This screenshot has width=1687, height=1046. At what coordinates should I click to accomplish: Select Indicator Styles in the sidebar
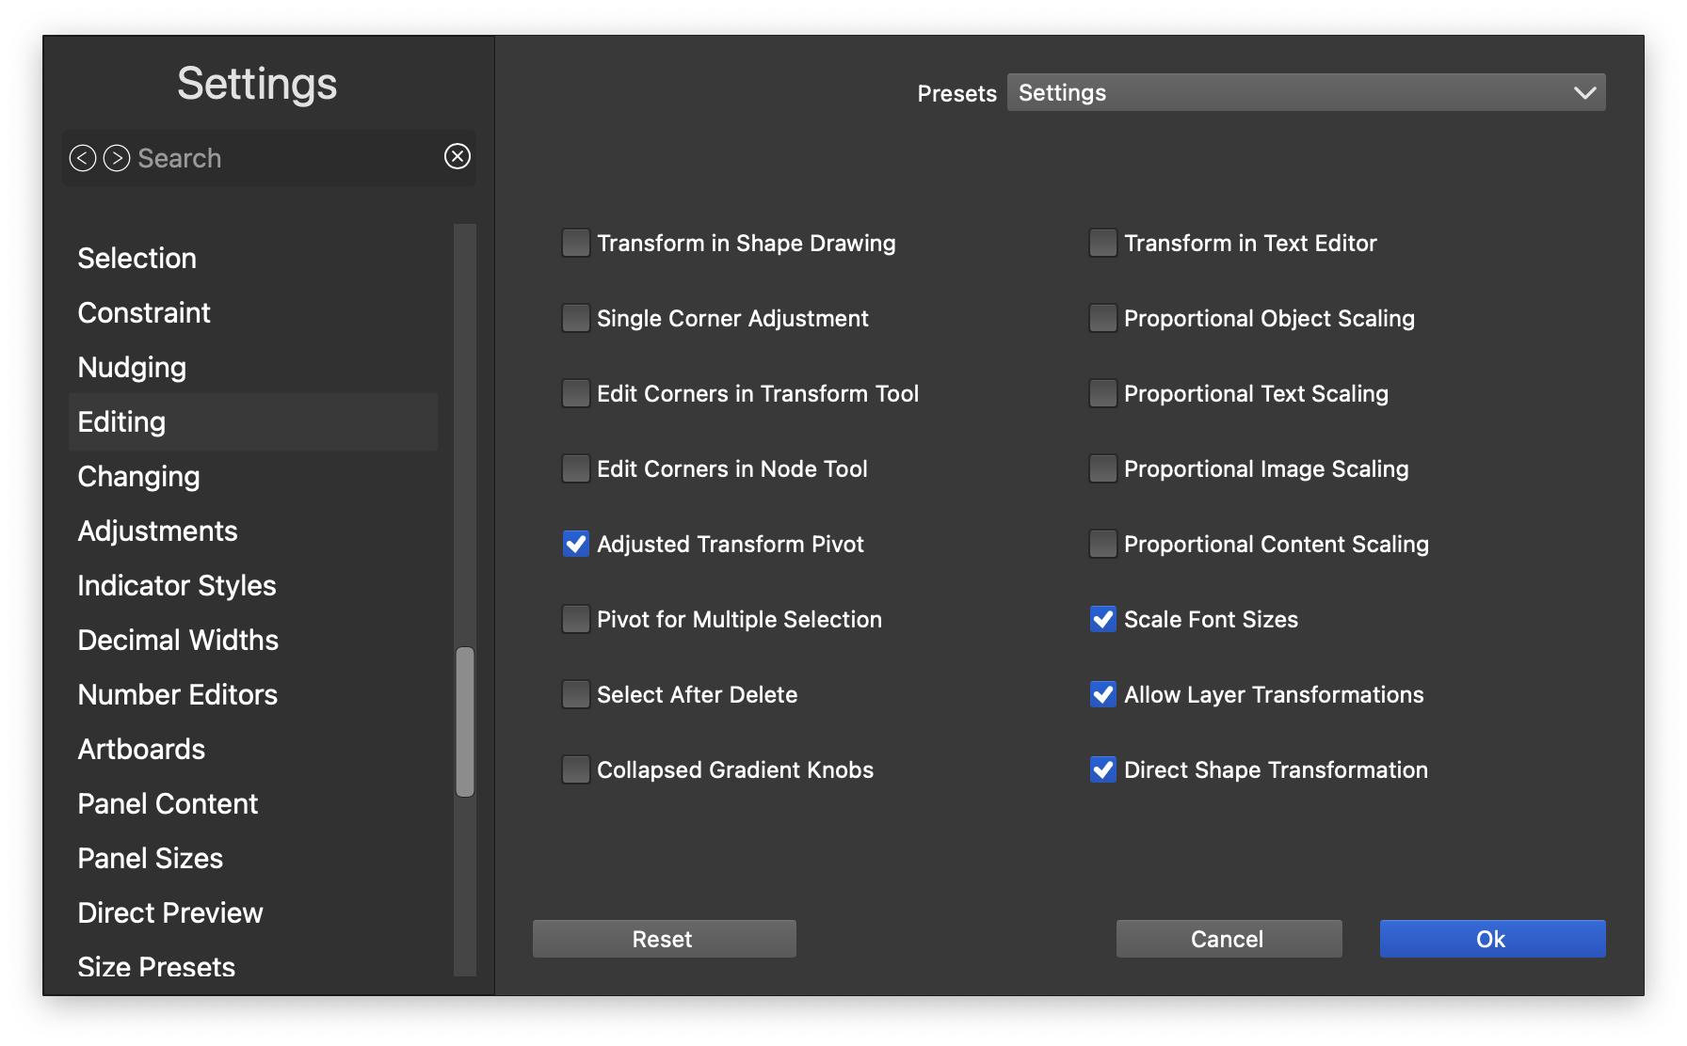[177, 585]
